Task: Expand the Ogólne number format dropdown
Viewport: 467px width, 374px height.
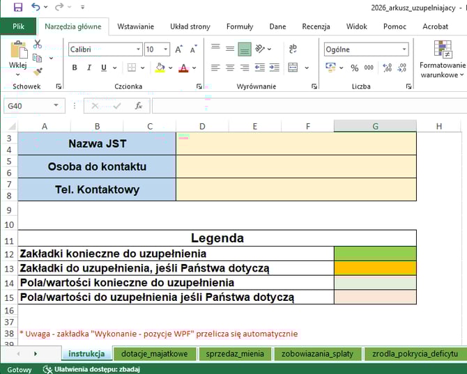Action: point(404,49)
